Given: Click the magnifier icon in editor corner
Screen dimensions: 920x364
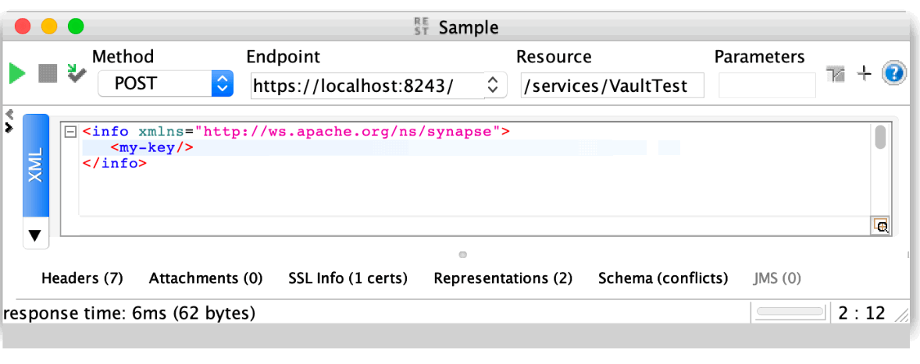Looking at the screenshot, I should pyautogui.click(x=881, y=226).
